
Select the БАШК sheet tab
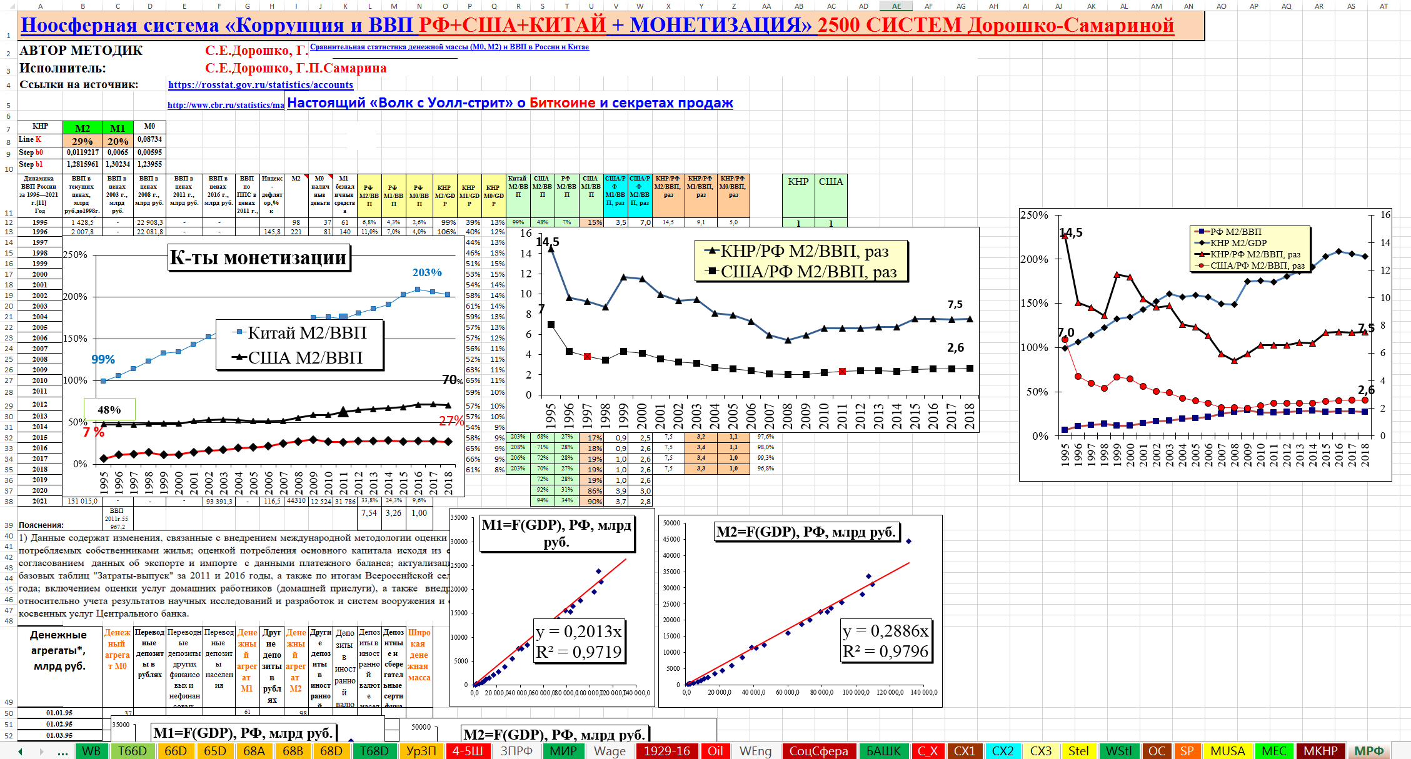[883, 751]
